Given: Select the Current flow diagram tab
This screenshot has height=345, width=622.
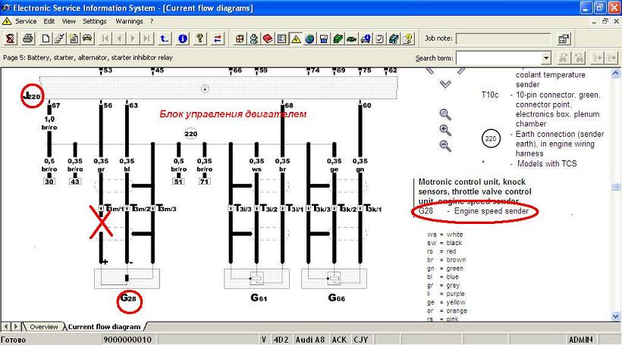Looking at the screenshot, I should pyautogui.click(x=104, y=327).
